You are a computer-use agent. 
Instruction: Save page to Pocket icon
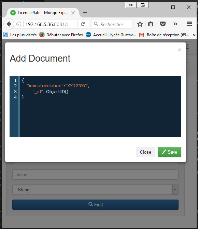click(162, 24)
